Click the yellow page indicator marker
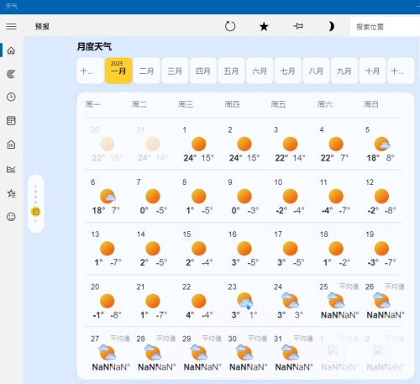420x384 pixels. pyautogui.click(x=36, y=212)
